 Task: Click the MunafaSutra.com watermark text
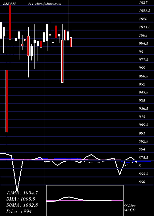point(48,4)
